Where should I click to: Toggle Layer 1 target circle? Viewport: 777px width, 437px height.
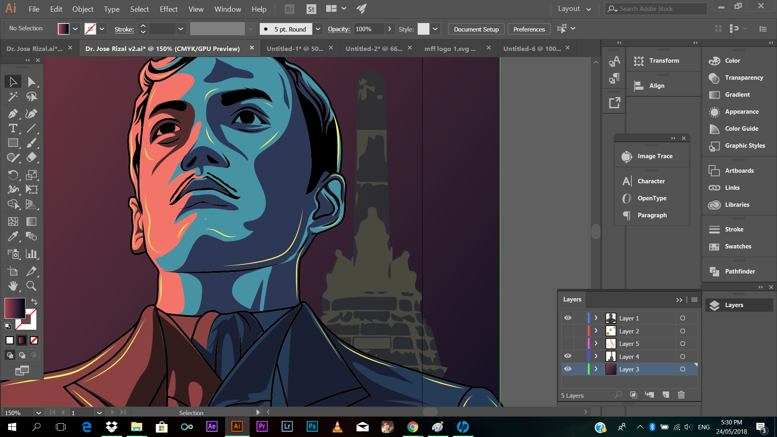click(683, 318)
